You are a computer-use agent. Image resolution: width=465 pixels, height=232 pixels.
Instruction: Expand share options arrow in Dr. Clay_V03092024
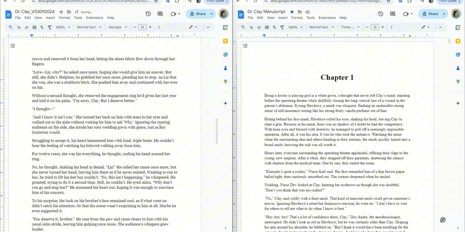click(212, 13)
